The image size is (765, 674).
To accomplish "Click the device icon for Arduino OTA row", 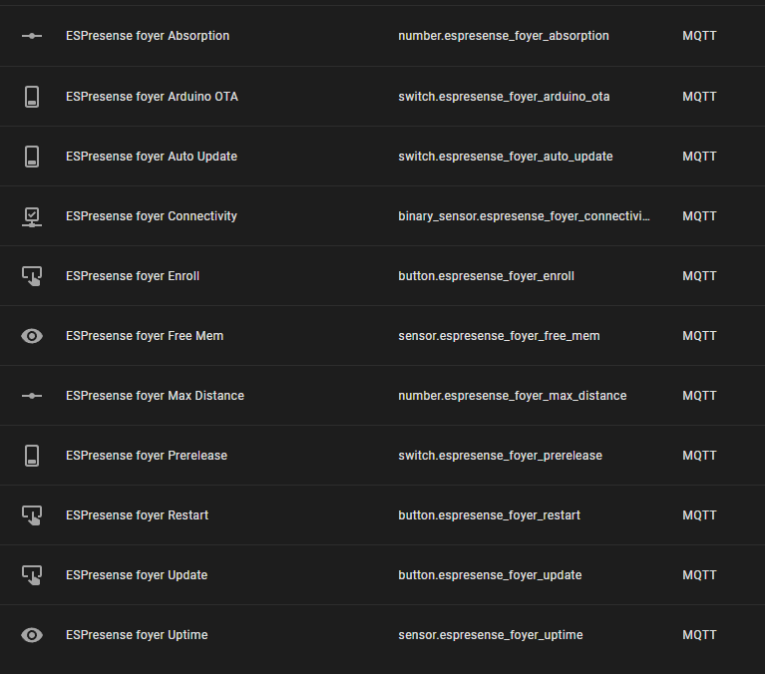I will [32, 97].
